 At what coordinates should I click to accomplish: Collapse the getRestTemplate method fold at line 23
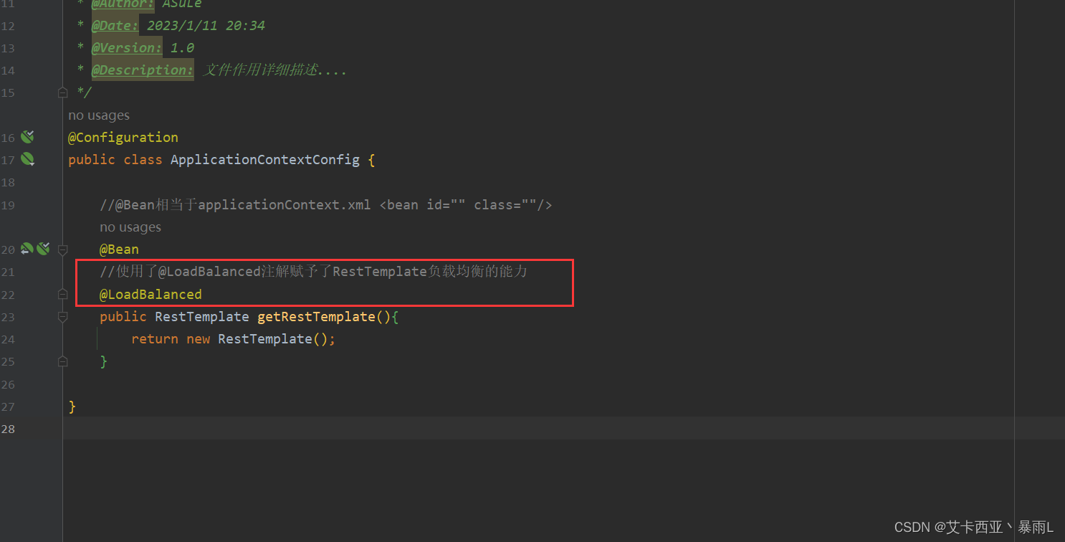[62, 316]
